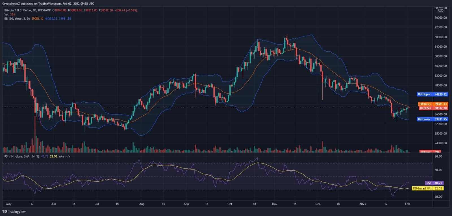Image resolution: width=452 pixels, height=216 pixels.
Task: Click the Aug label on time axis
Action: point(142,204)
